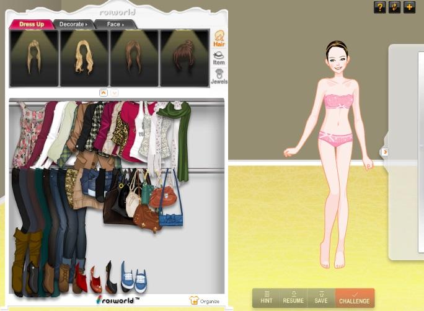
Task: Click the question mark help icon
Action: pyautogui.click(x=380, y=7)
